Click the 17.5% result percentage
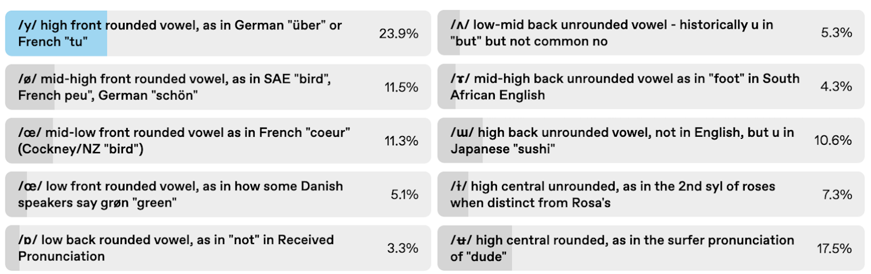Screen dimensions: 871x274 pyautogui.click(x=834, y=249)
